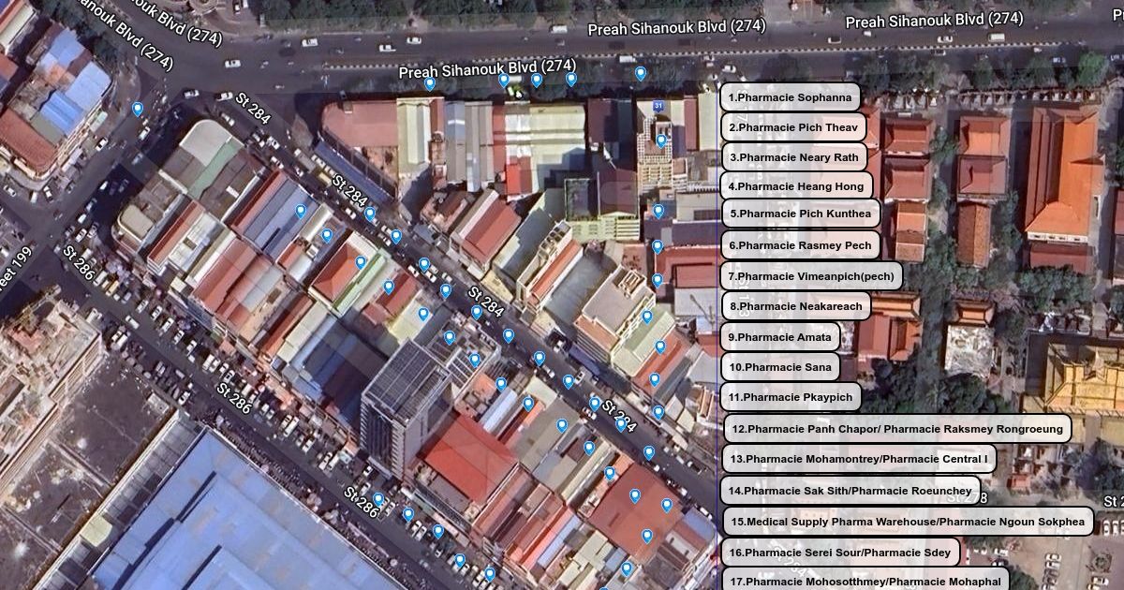Open "7.Pharmacie Vimeanpich(pech)" label
Viewport: 1124px width, 590px height.
click(x=811, y=276)
